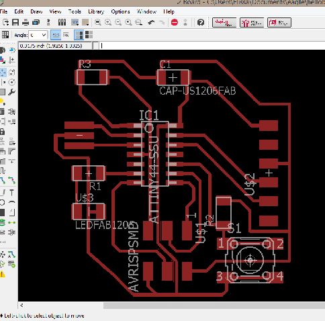Click the Redraw window zoom icon
The width and height of the screenshot is (325, 321).
[128, 22]
